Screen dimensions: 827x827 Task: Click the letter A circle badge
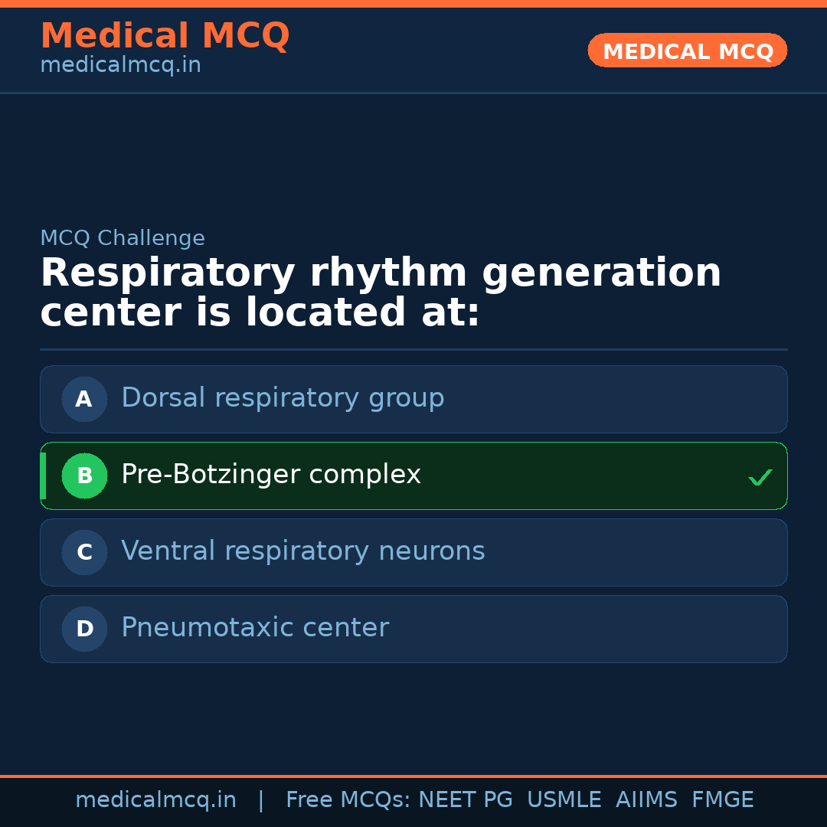coord(84,399)
